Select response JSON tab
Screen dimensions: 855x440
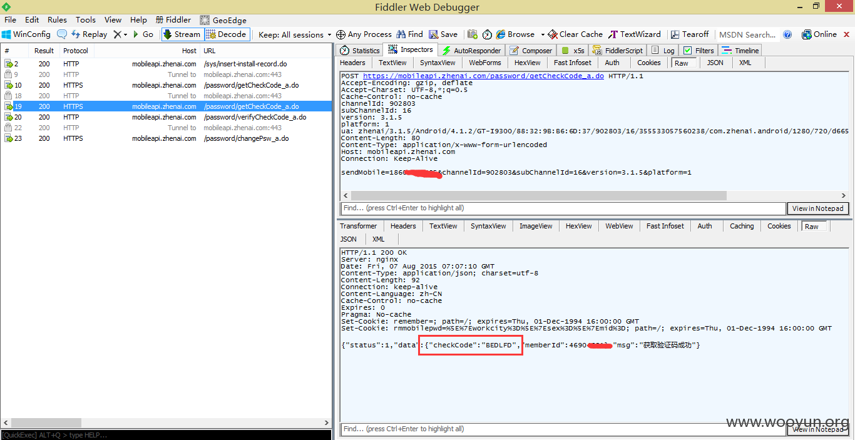click(x=349, y=239)
